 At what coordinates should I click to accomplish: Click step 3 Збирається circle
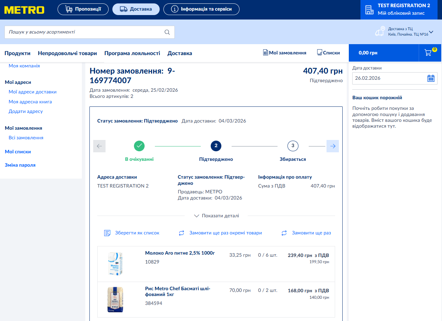point(293,146)
